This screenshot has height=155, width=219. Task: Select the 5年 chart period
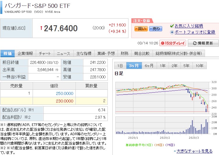tap(187, 66)
